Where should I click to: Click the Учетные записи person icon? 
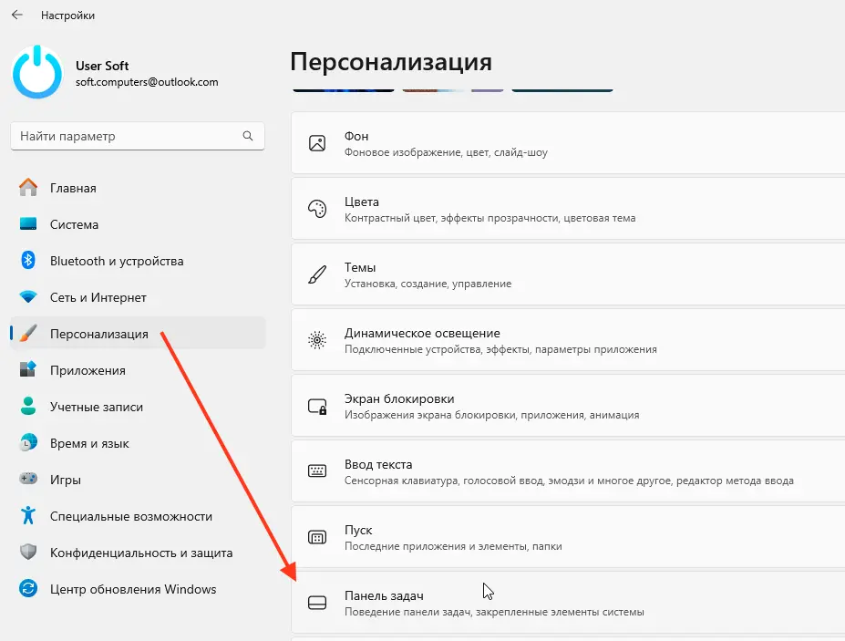coord(28,406)
